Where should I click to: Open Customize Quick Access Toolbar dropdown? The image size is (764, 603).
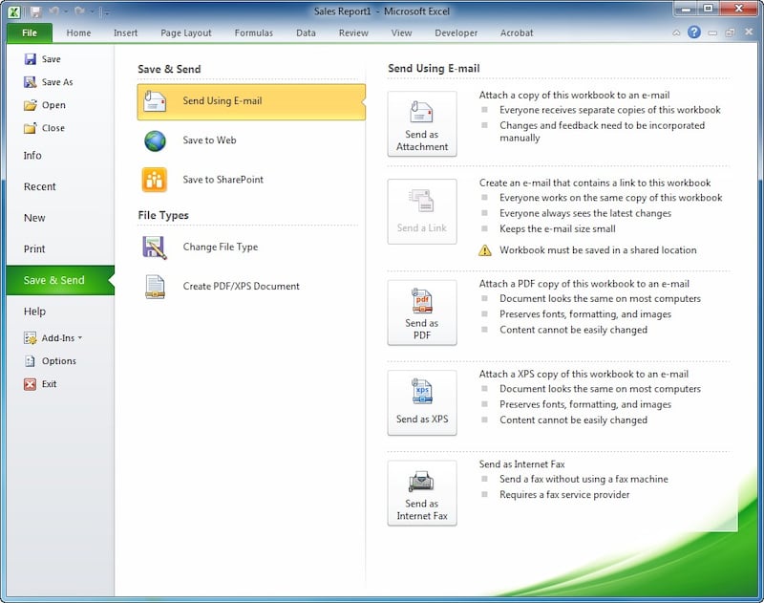pyautogui.click(x=105, y=11)
